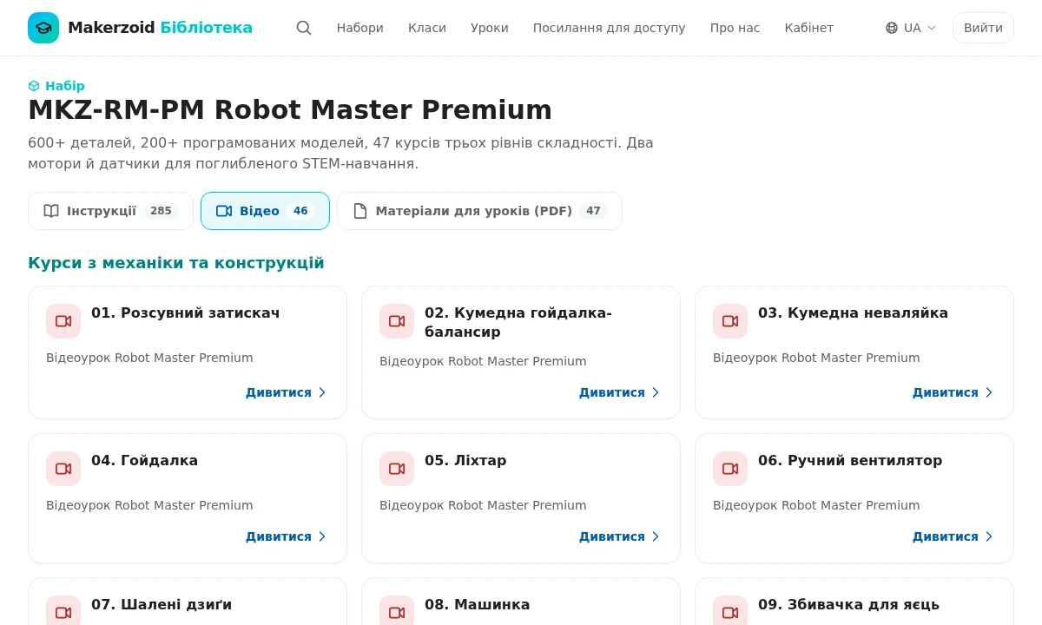Click chevron next to Дивитися on Ручний вентилятор card

coord(989,536)
